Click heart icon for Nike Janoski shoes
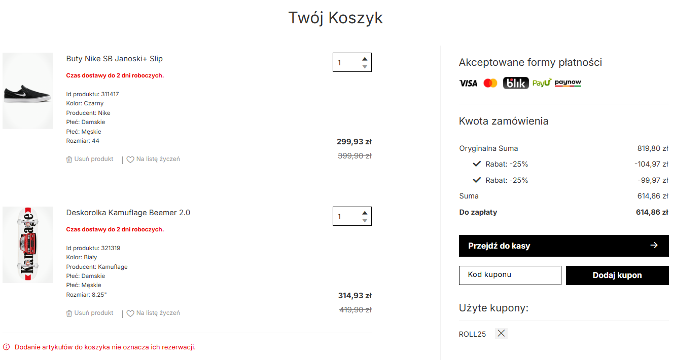The width and height of the screenshot is (673, 360). pyautogui.click(x=130, y=159)
